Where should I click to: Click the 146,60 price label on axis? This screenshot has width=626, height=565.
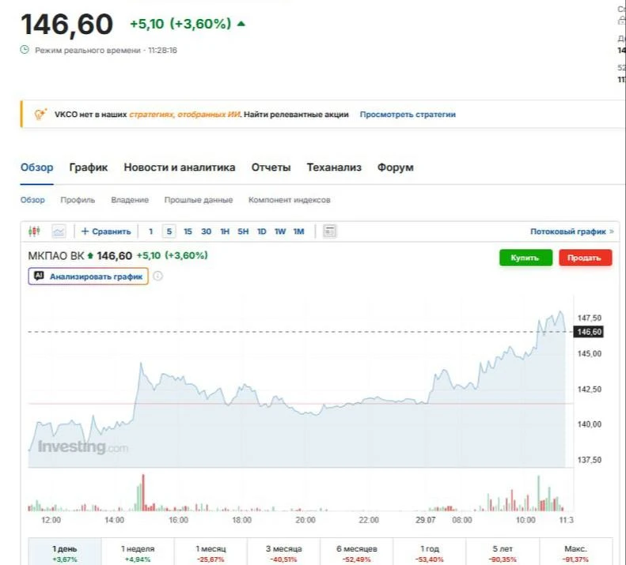coord(589,332)
